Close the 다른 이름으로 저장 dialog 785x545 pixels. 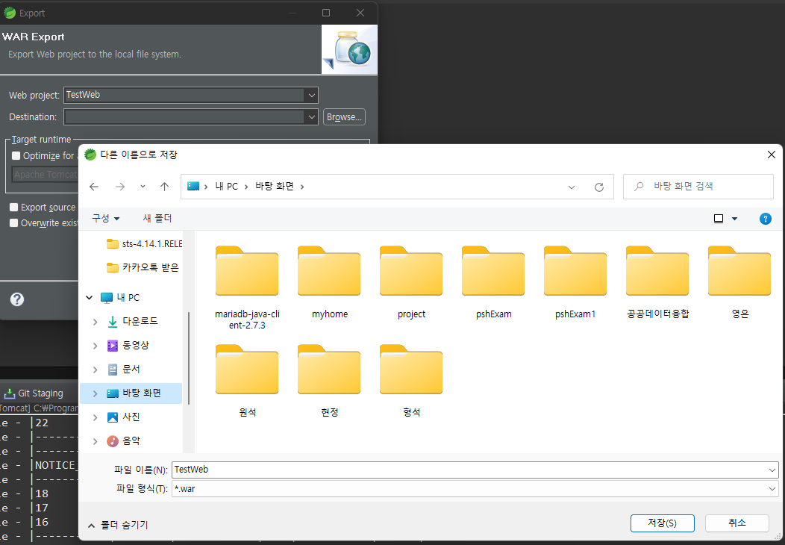click(x=772, y=155)
